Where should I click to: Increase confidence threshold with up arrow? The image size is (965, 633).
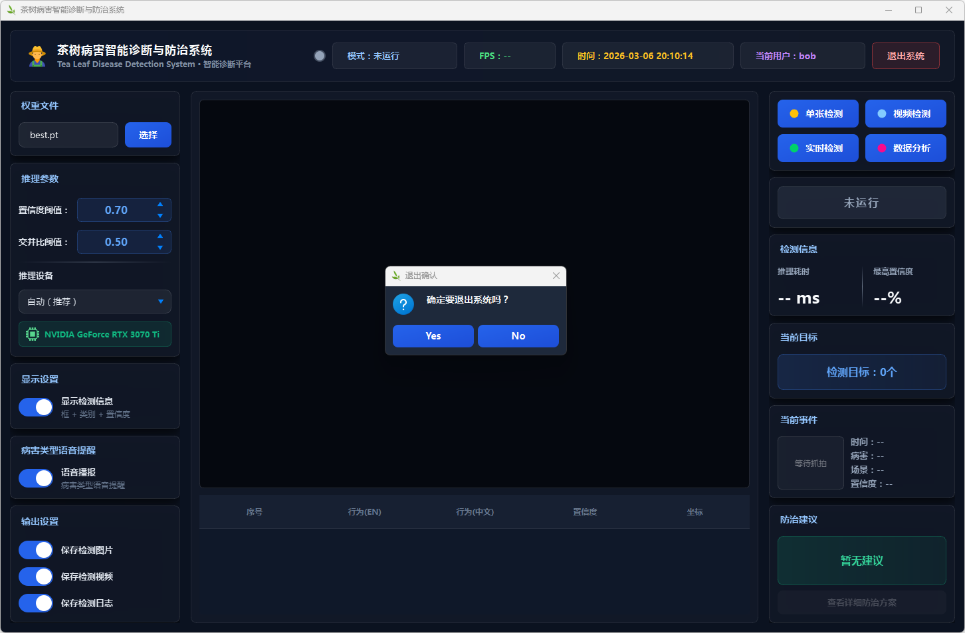tap(160, 204)
